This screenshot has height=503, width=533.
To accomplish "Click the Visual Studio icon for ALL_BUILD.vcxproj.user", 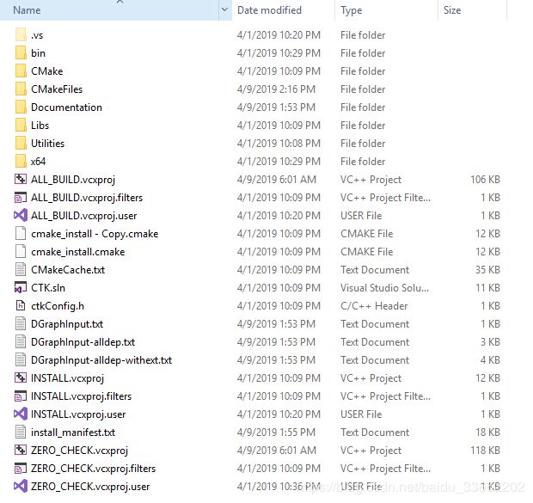I will (x=21, y=216).
